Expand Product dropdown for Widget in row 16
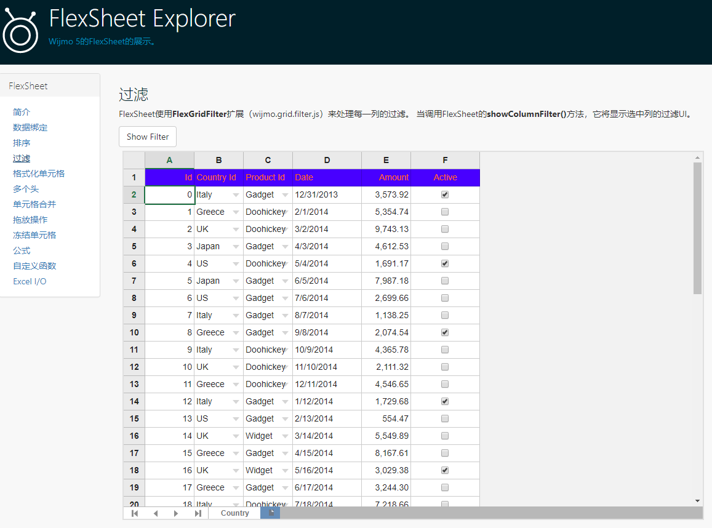This screenshot has height=528, width=712. [285, 436]
